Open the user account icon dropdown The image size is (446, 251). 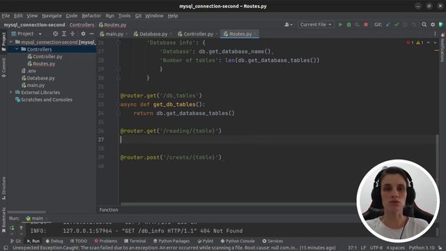289,25
